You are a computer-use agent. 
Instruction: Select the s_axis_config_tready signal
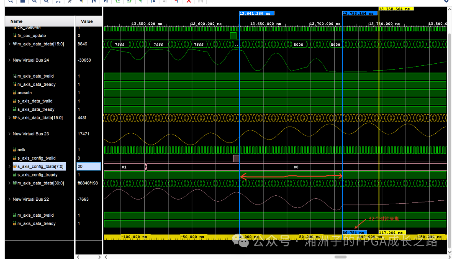38,175
